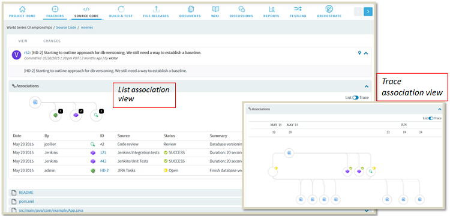Toggle List/Trace switch in list view

(356, 98)
